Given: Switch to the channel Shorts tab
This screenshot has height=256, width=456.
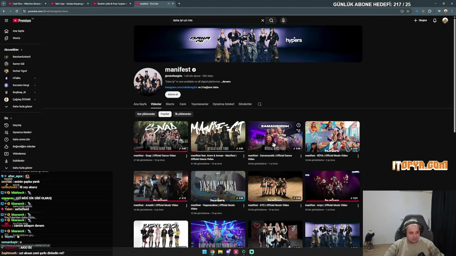Looking at the screenshot, I should pyautogui.click(x=170, y=104).
